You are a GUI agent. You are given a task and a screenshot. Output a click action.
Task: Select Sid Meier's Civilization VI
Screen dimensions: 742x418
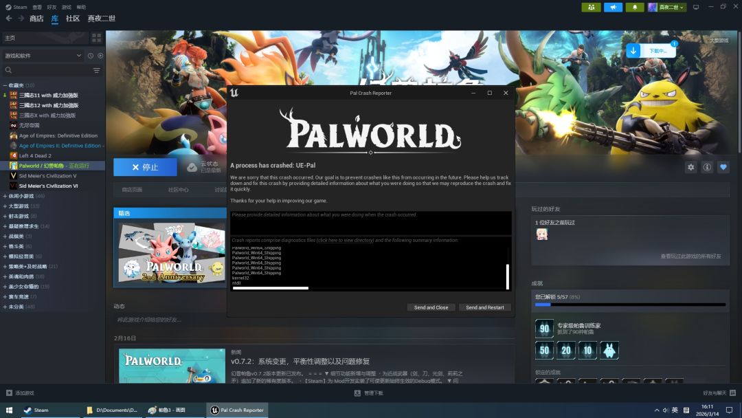[x=48, y=186]
